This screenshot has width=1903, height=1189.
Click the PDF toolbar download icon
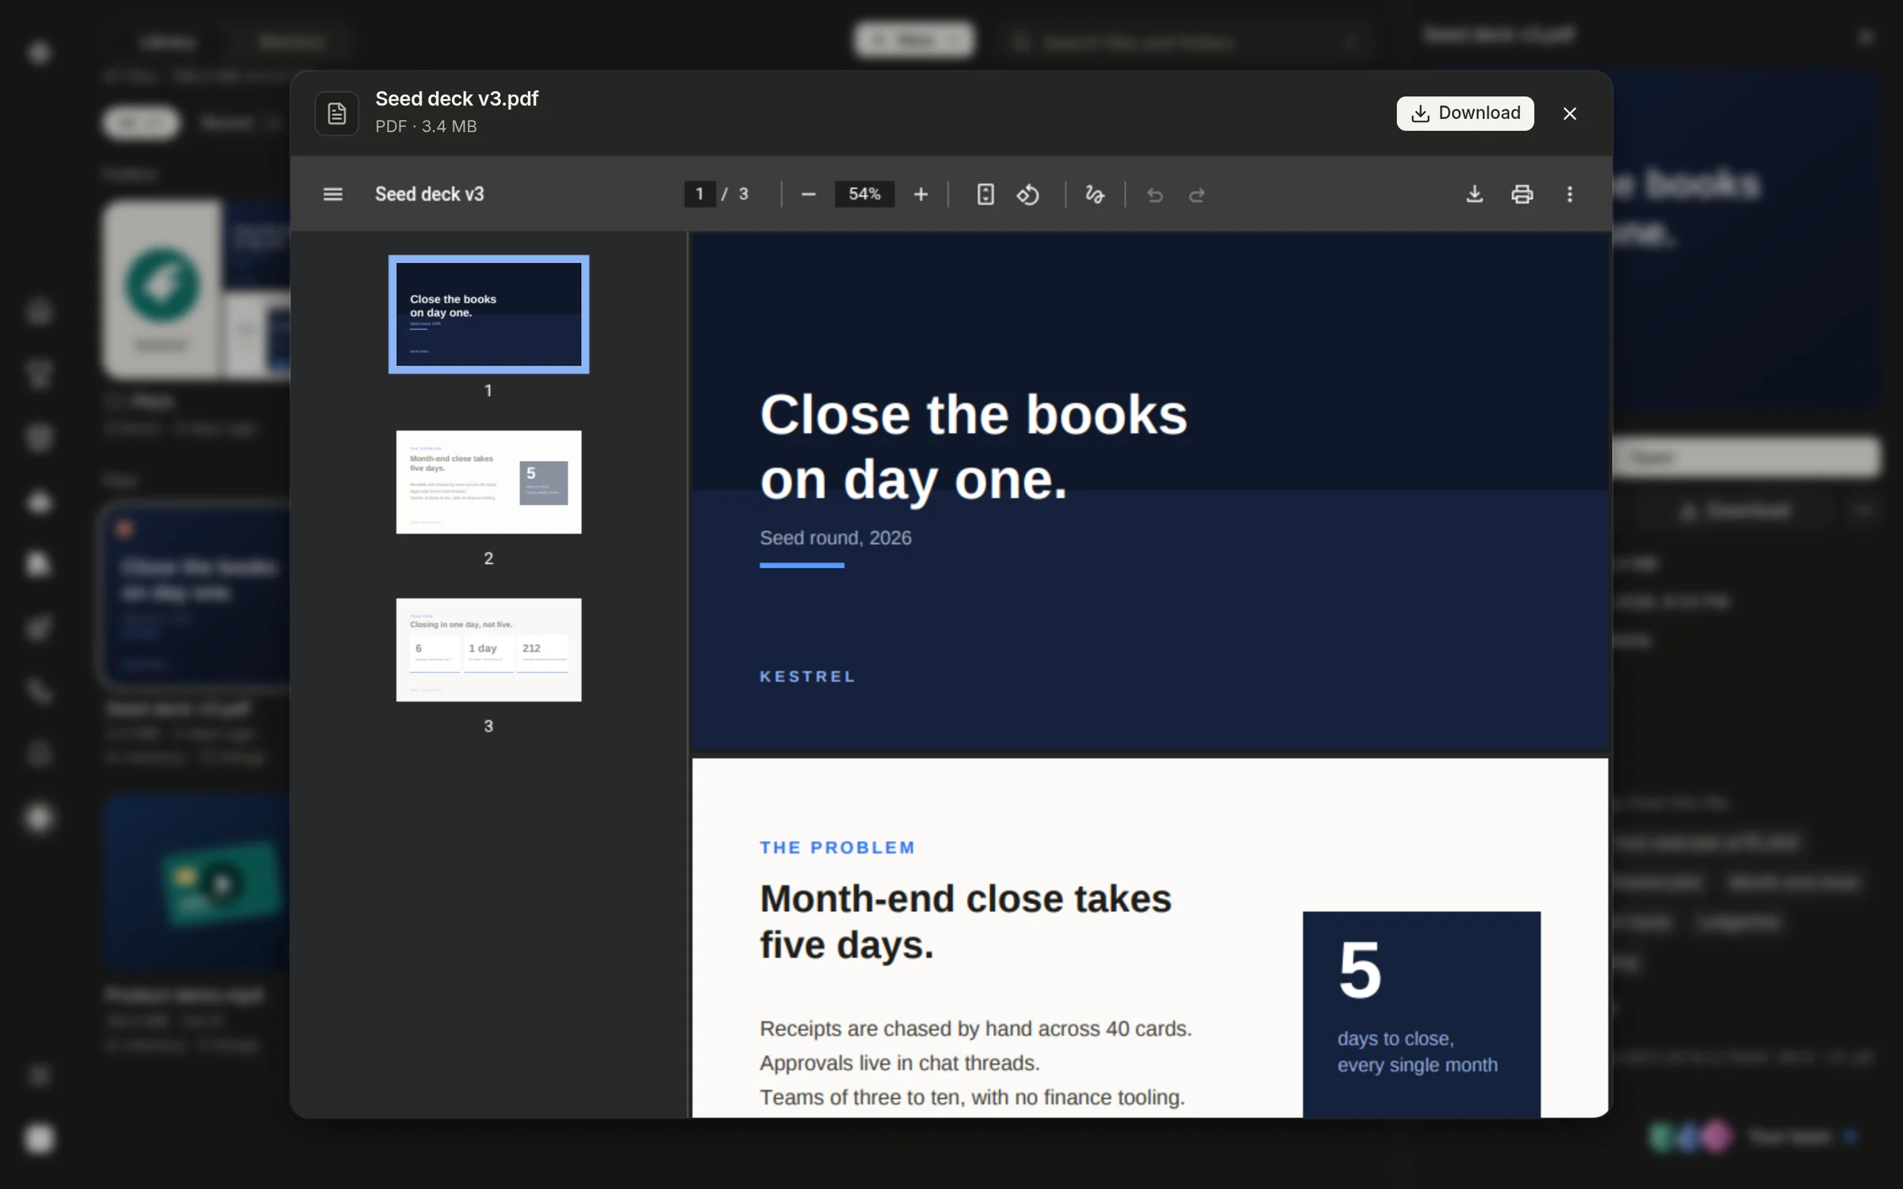[1474, 194]
